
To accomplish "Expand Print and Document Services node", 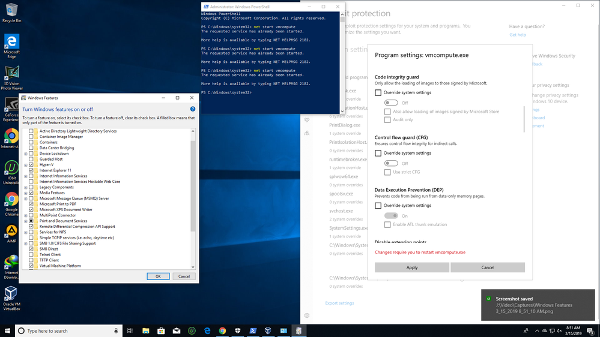I will point(26,221).
